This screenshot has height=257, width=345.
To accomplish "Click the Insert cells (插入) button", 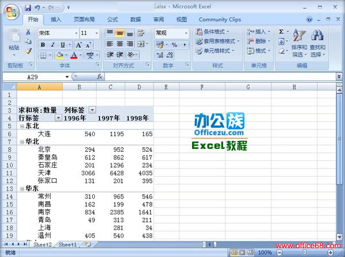I will 258,32.
